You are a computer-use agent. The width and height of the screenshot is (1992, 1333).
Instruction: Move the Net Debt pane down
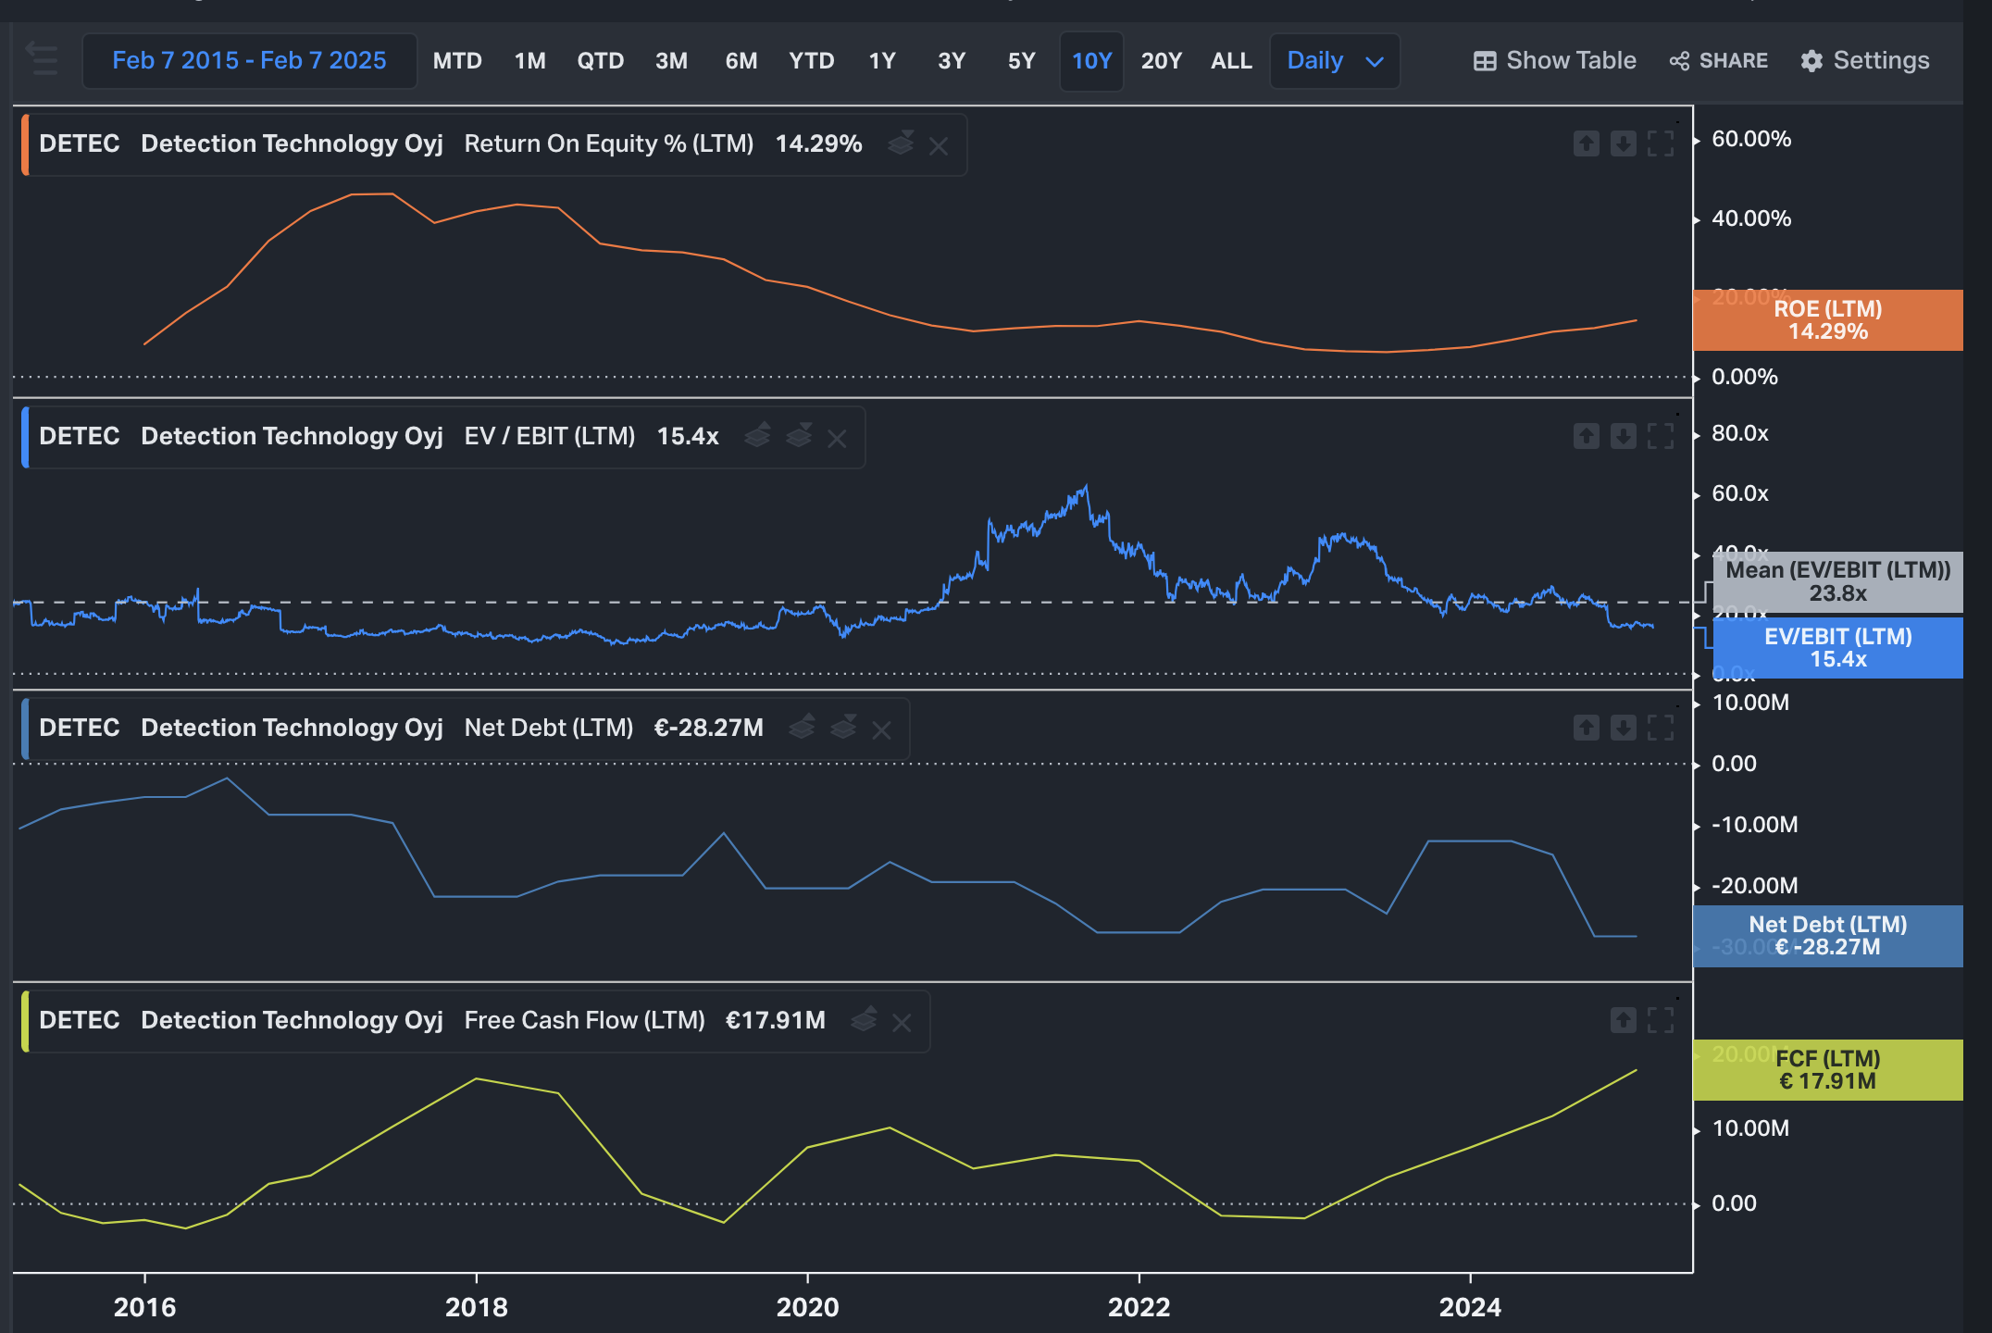[1624, 728]
